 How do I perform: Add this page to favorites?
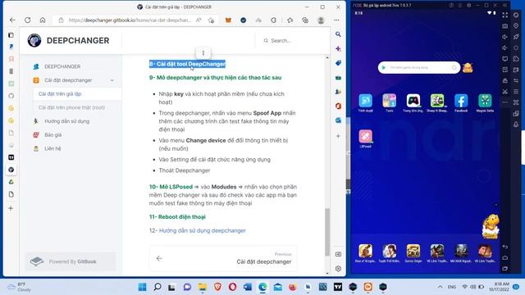[x=211, y=20]
